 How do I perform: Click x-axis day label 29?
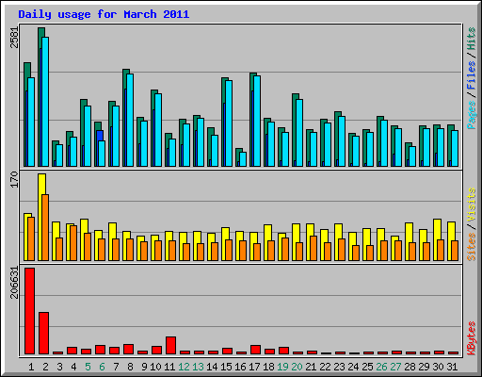[424, 367]
